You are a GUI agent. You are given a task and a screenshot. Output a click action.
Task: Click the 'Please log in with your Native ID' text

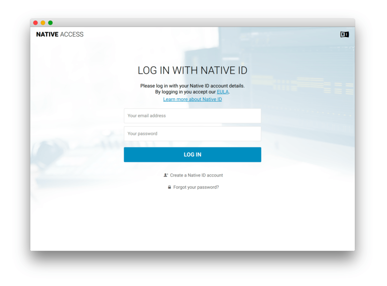point(193,86)
